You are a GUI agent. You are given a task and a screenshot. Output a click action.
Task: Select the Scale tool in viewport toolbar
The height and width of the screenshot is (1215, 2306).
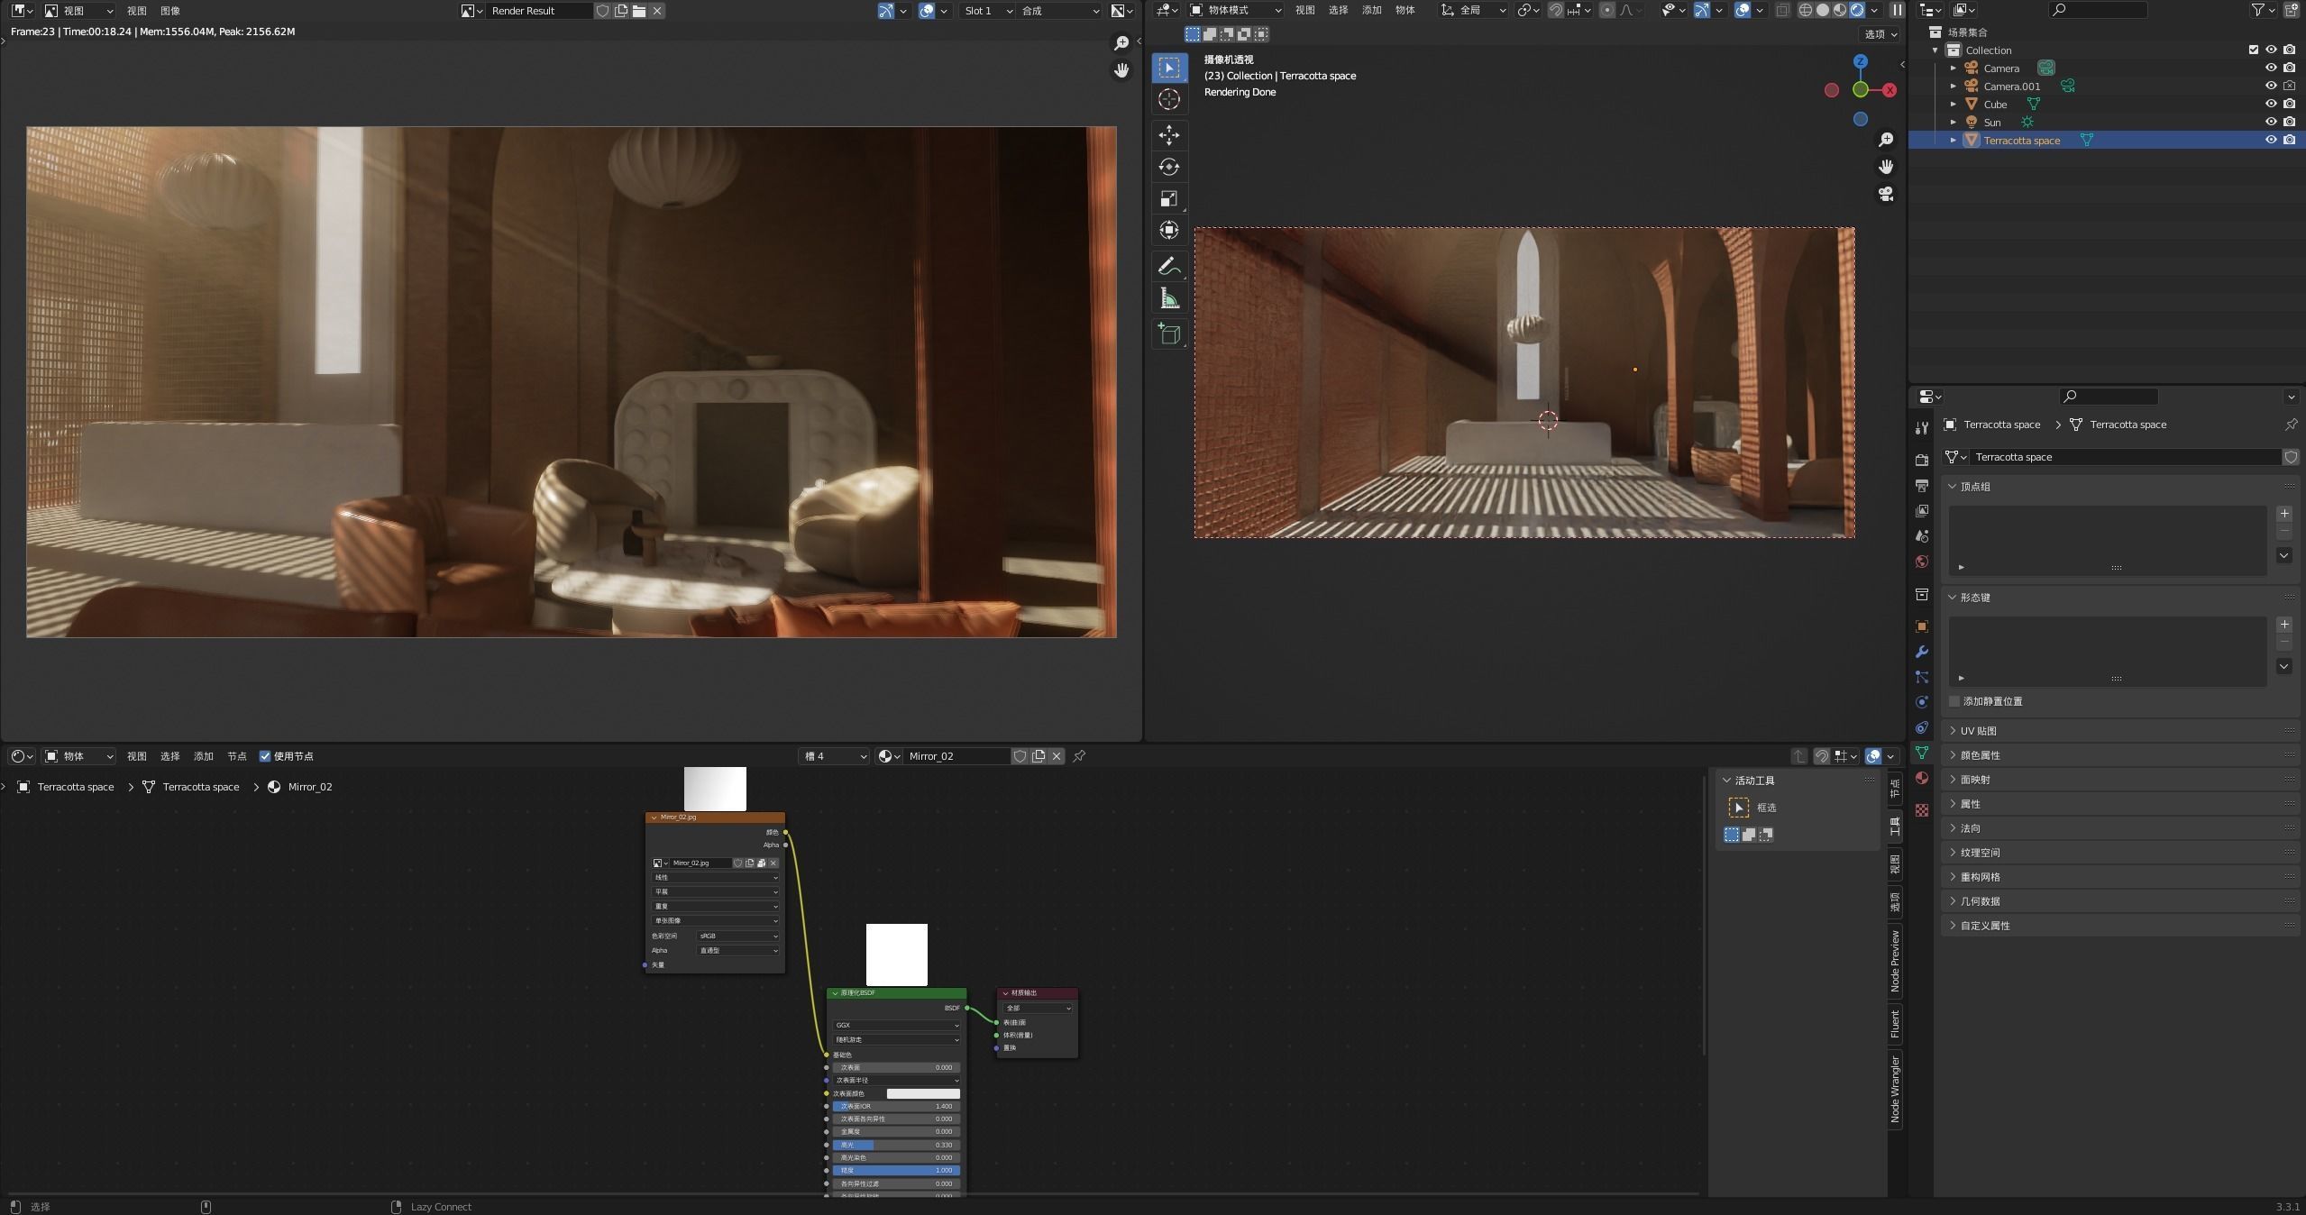(x=1169, y=198)
